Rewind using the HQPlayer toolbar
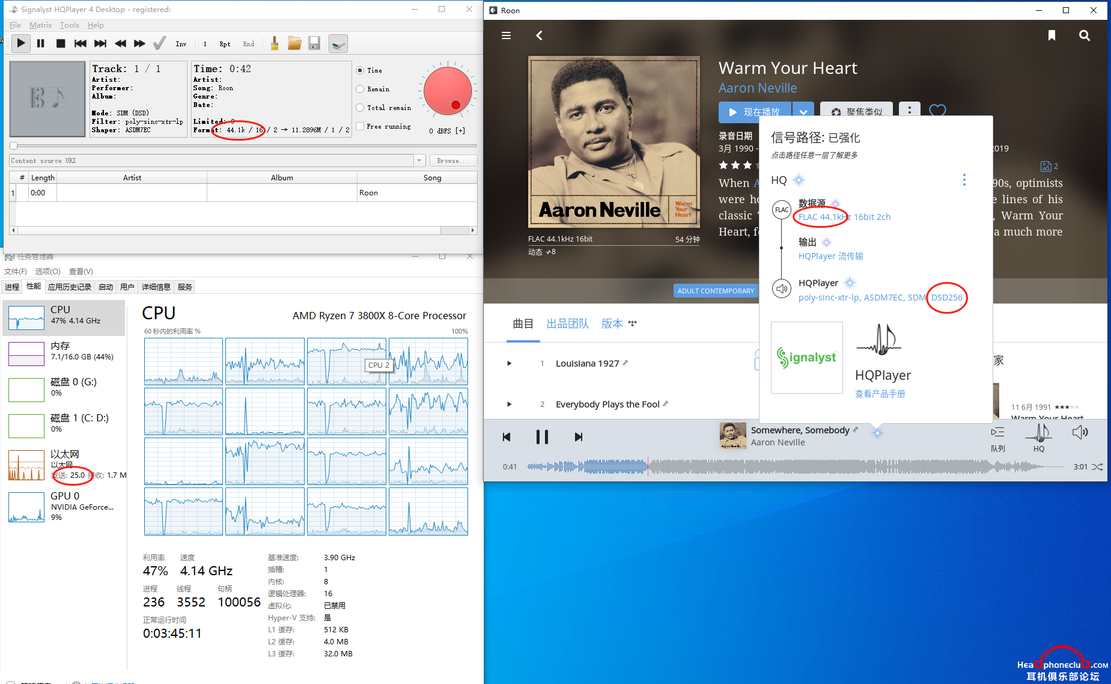Image resolution: width=1111 pixels, height=684 pixels. 120,43
